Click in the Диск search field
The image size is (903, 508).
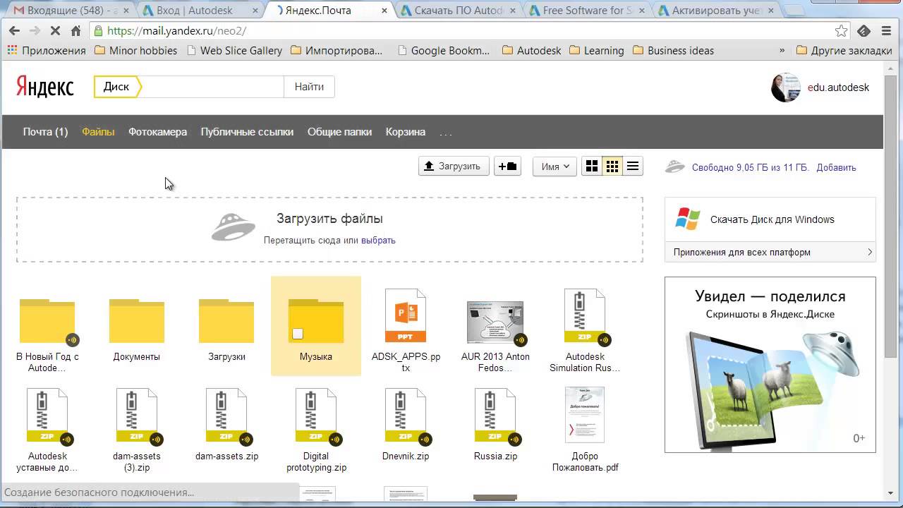(x=212, y=87)
